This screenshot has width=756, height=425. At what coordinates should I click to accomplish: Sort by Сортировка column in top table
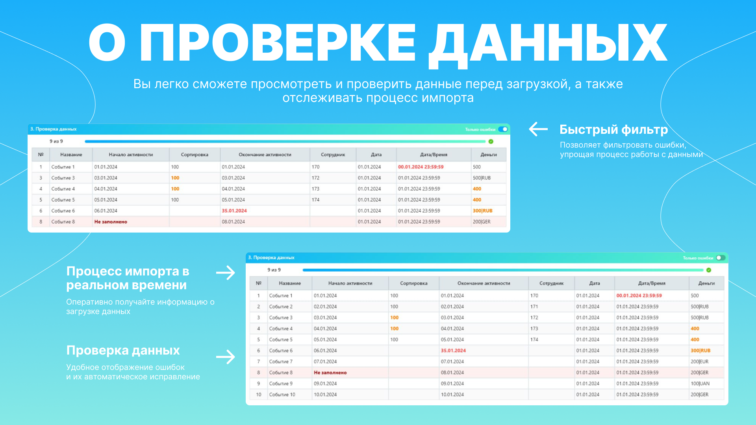tap(195, 155)
